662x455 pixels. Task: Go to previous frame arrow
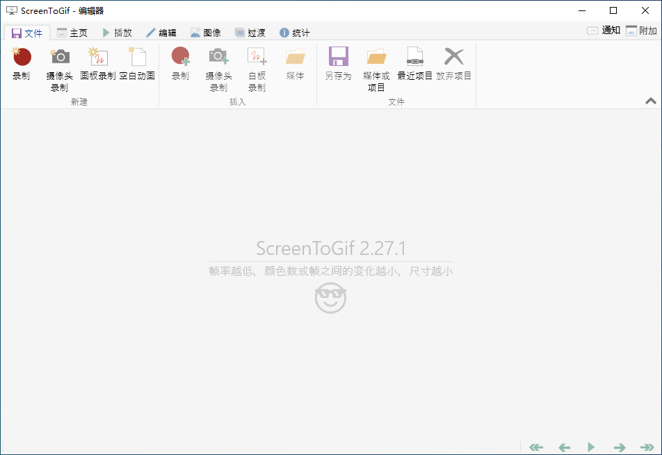[x=564, y=447]
